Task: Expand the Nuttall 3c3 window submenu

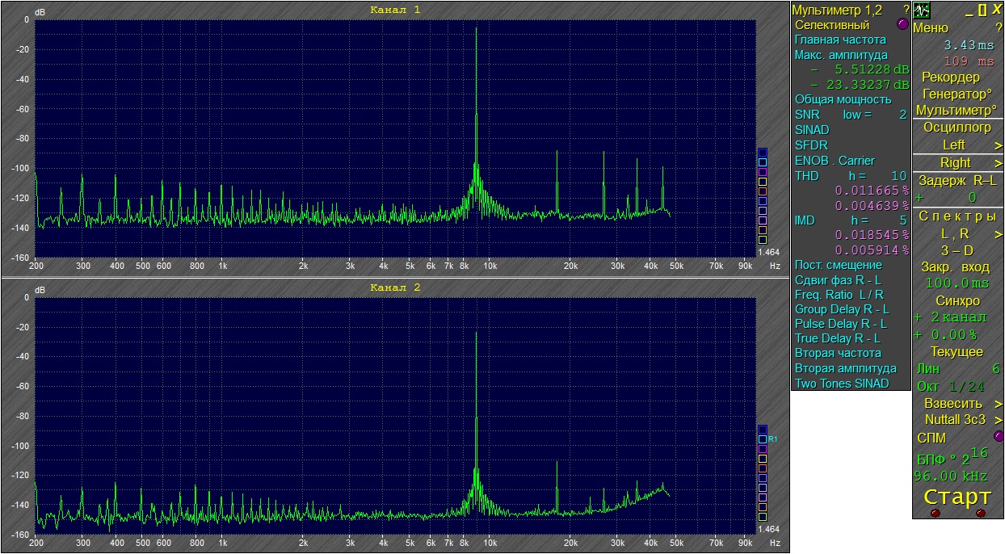Action: click(999, 420)
